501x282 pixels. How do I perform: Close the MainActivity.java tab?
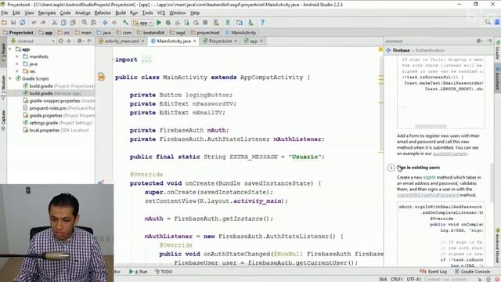click(195, 41)
